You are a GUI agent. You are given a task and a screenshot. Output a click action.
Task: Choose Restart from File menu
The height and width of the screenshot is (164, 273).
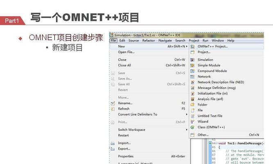click(149, 135)
